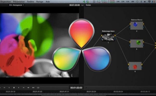Select the Etalonnage blanc node 1
This screenshot has height=96, width=156.
coord(108,37)
